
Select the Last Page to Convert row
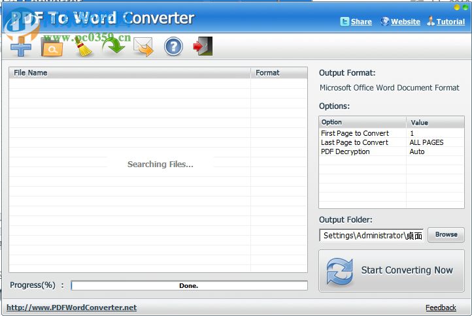click(x=392, y=142)
